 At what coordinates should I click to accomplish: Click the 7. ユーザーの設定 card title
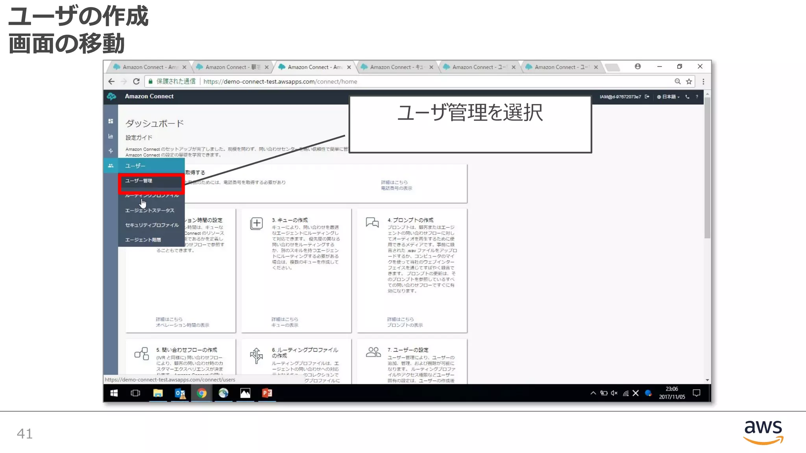(408, 350)
